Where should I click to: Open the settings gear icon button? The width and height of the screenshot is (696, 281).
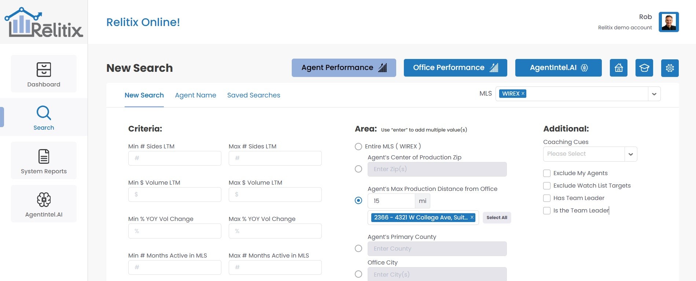pos(670,68)
